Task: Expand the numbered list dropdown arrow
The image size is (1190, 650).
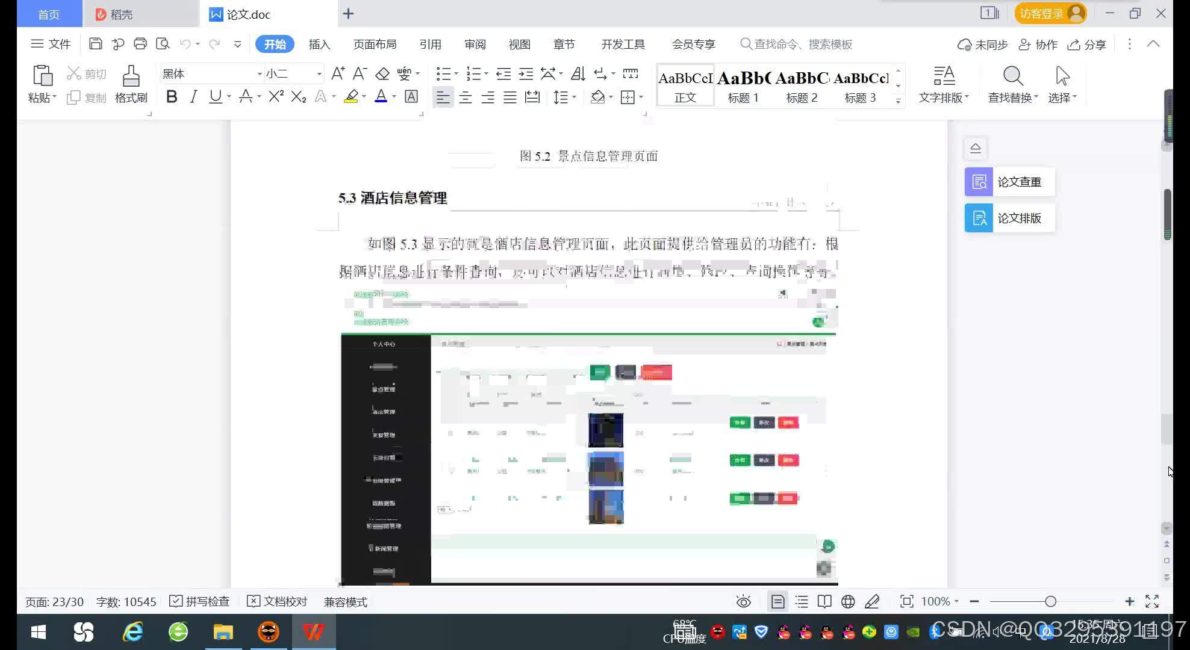Action: pyautogui.click(x=486, y=74)
